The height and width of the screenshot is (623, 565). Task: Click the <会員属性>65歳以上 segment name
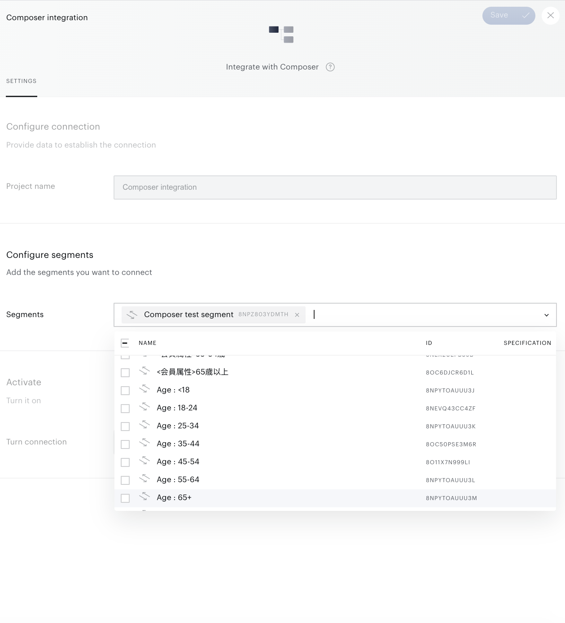point(193,372)
